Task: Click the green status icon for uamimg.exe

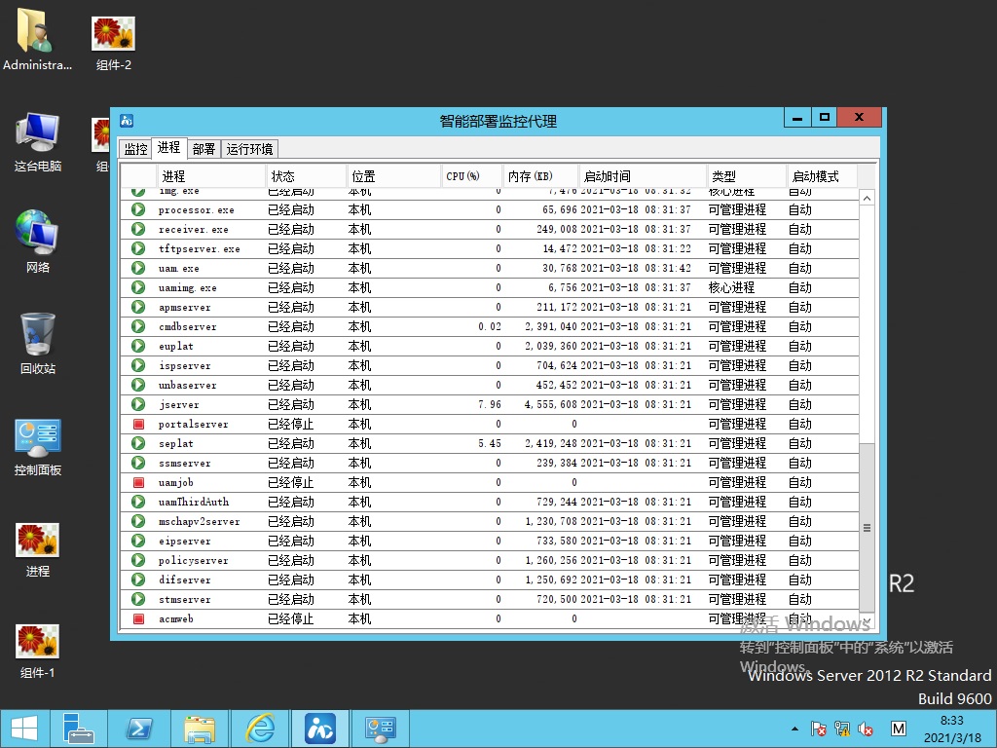Action: coord(138,287)
